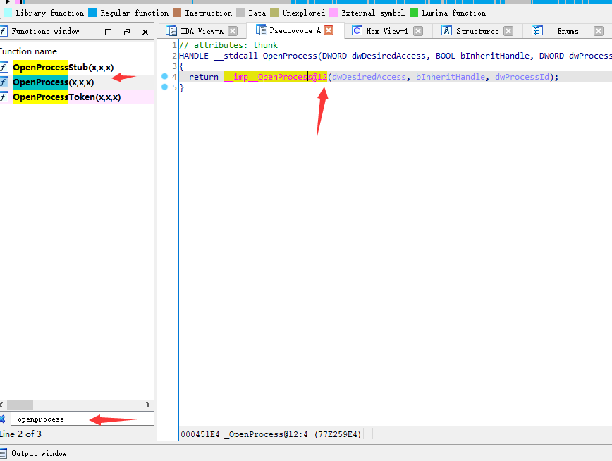The height and width of the screenshot is (461, 612).
Task: Close the Hex View-1 tab
Action: 418,31
